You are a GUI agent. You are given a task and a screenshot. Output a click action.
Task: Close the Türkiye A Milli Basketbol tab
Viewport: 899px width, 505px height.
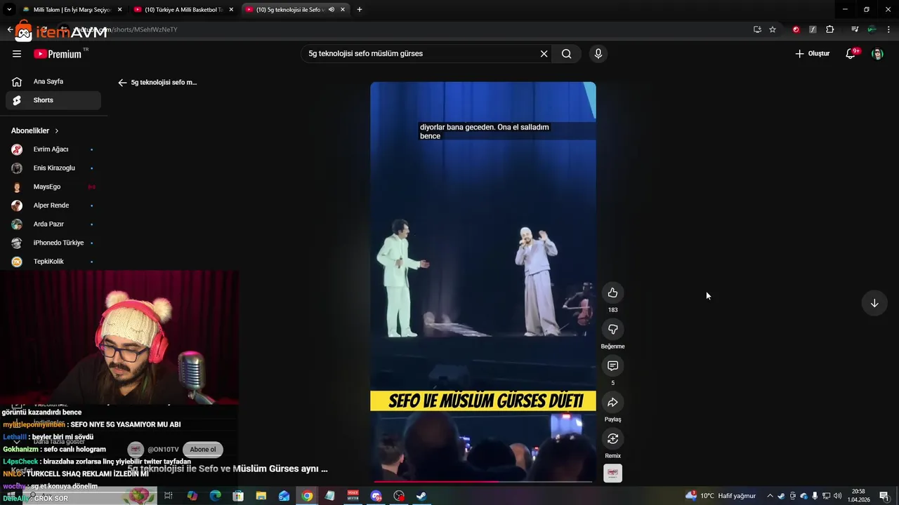(231, 10)
